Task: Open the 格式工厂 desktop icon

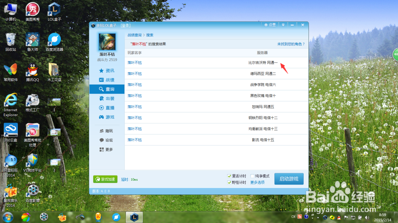Action: point(33,102)
